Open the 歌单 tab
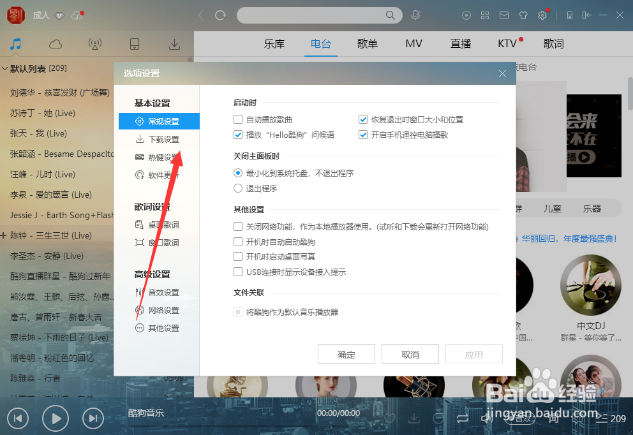 [368, 43]
